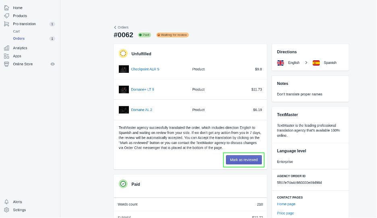Click the Alerts bell icon

click(6, 202)
